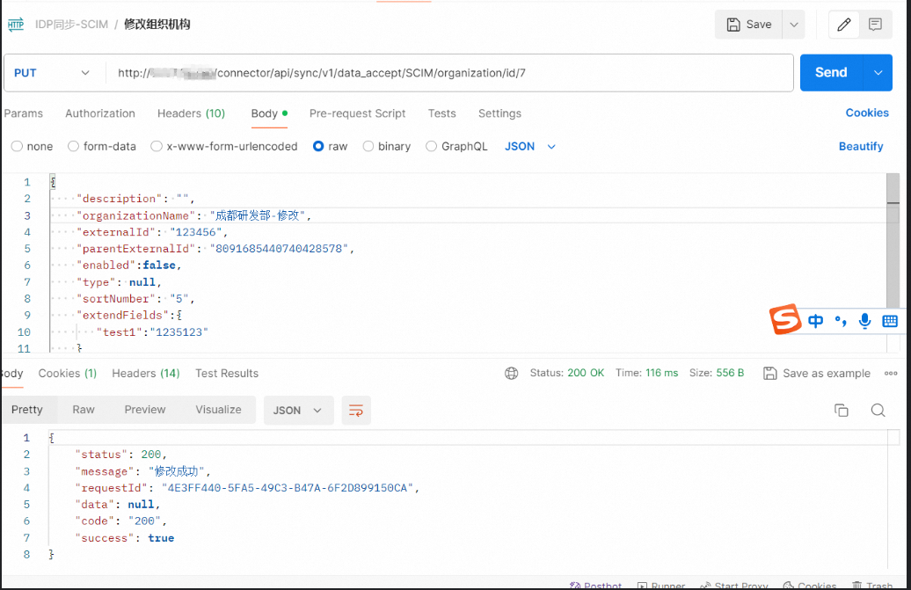Screen dimensions: 911x590
Task: Click into the request URL field
Action: click(x=440, y=73)
